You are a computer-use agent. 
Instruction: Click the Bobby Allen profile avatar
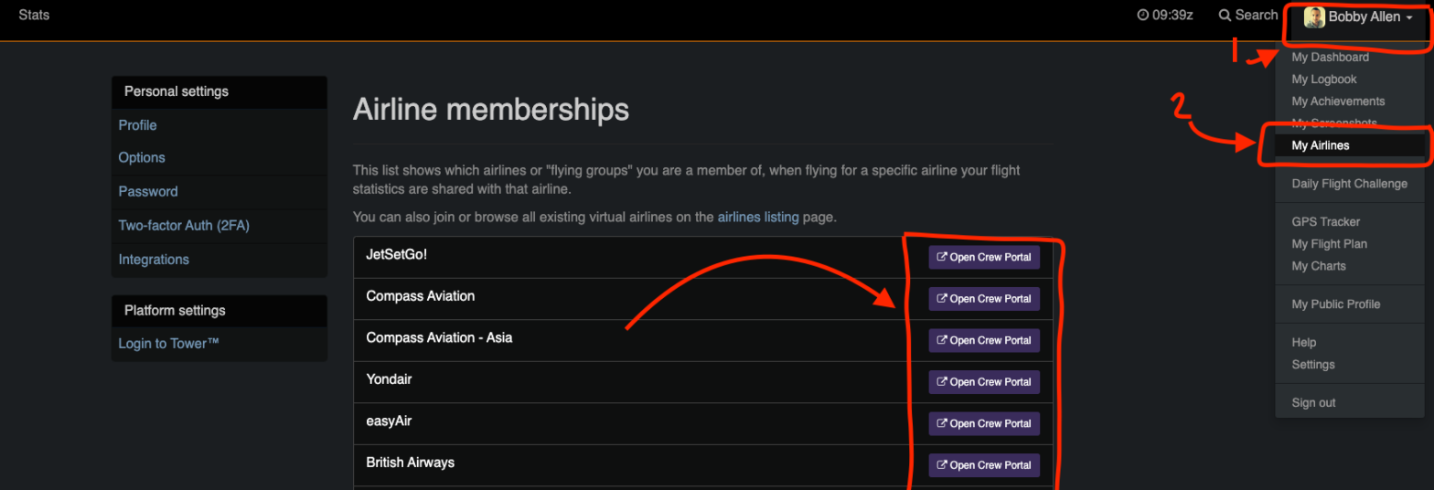[x=1314, y=17]
